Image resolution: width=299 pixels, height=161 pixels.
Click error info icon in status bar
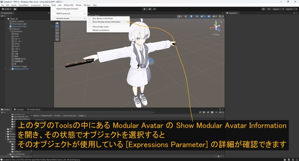pos(1,160)
